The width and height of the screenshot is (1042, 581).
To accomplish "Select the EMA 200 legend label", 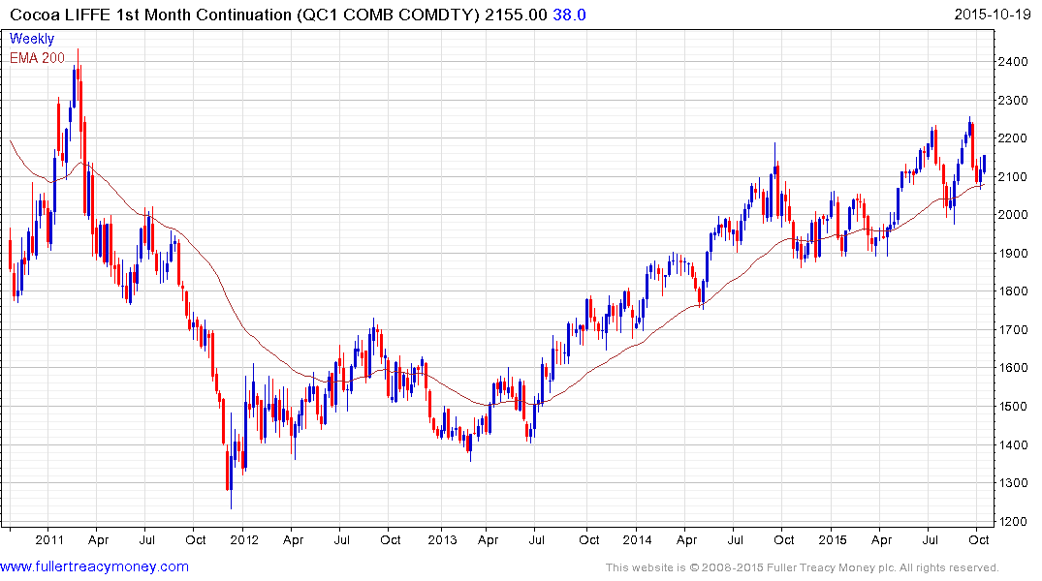I will tap(38, 58).
